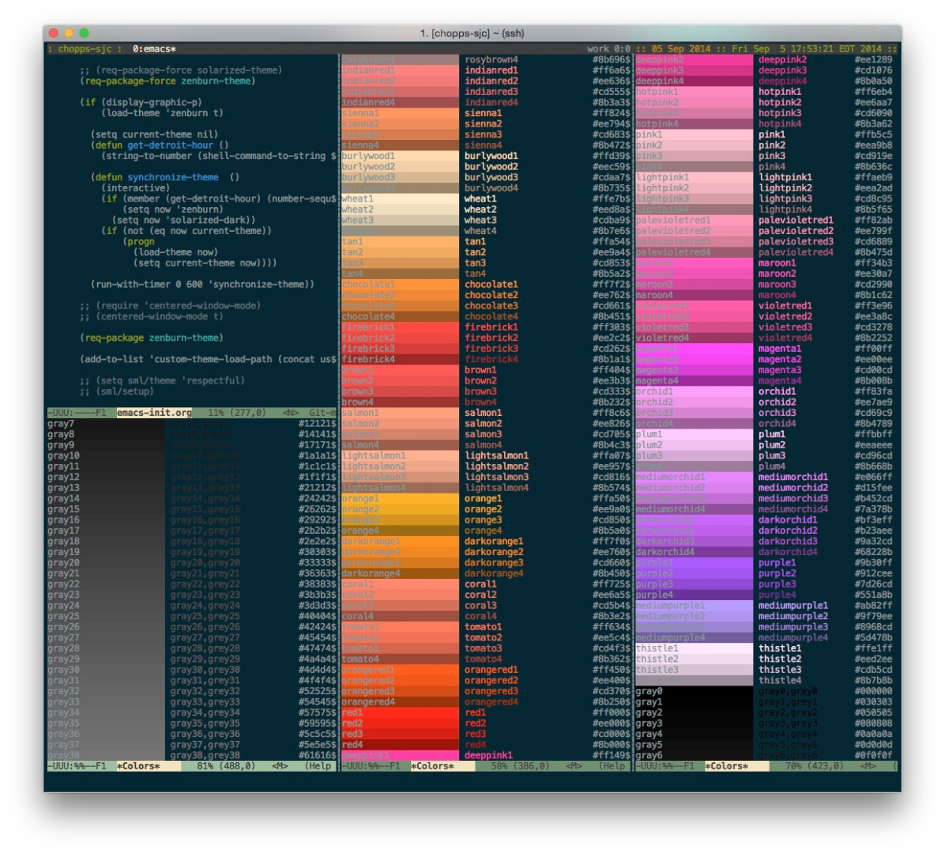
Task: Click the chocolate1 color swatch
Action: coord(400,284)
